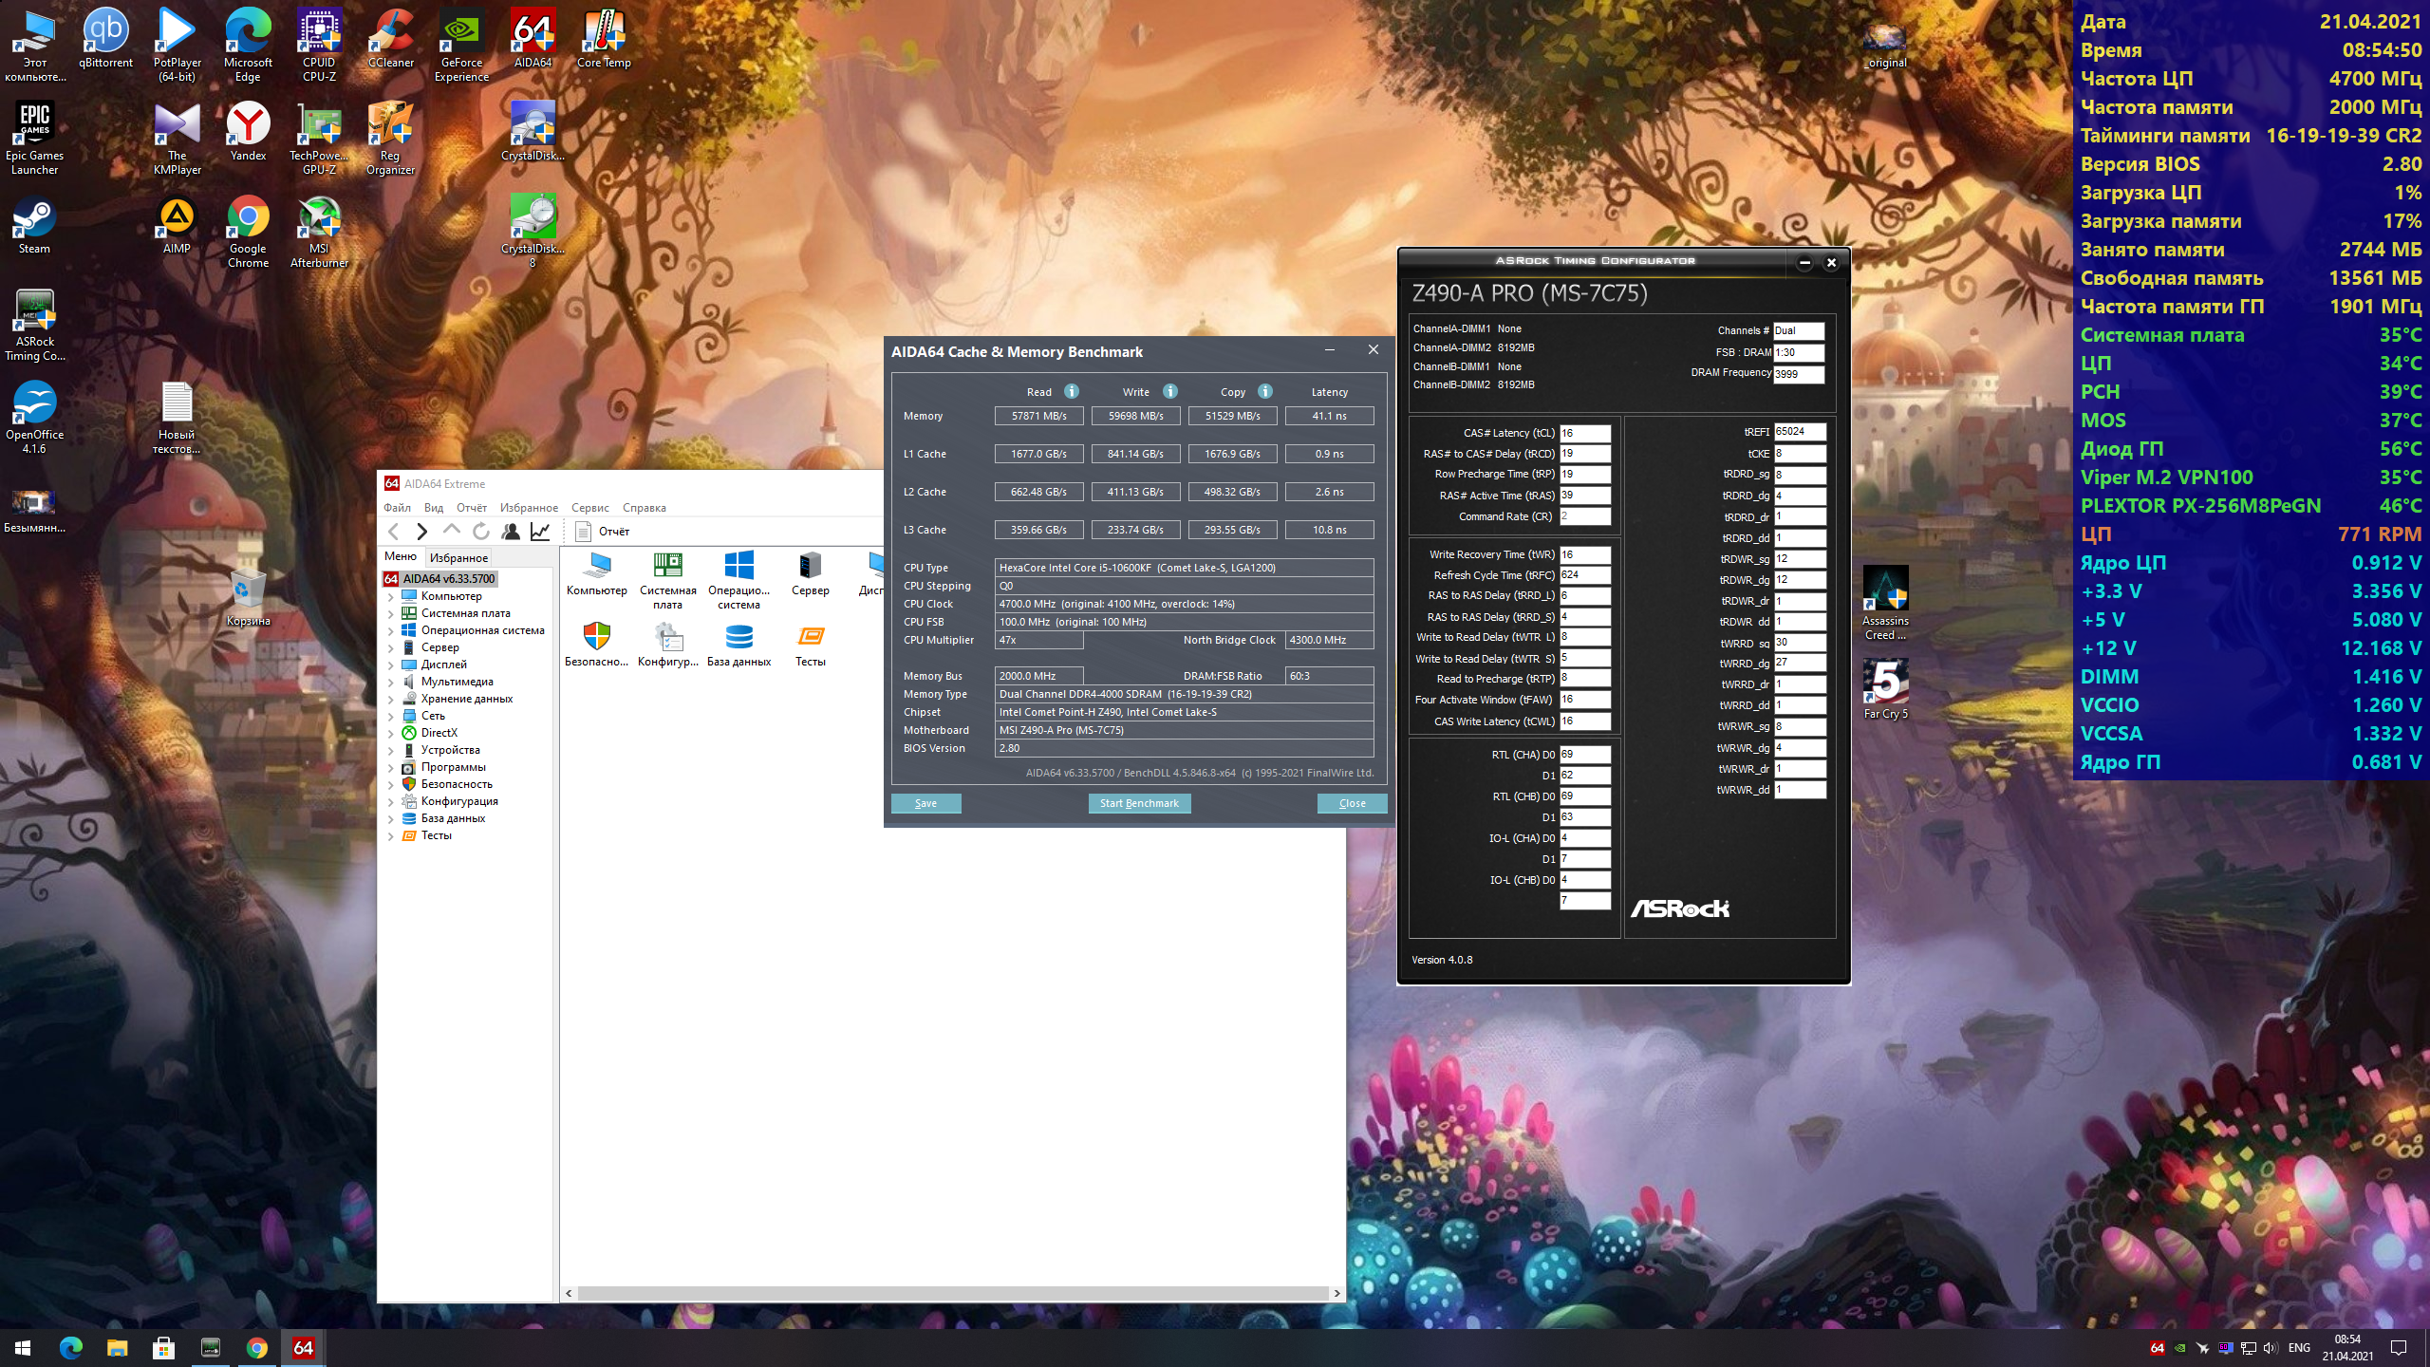Click the Read info icon in benchmark
Viewport: 2430px width, 1367px height.
point(1072,391)
